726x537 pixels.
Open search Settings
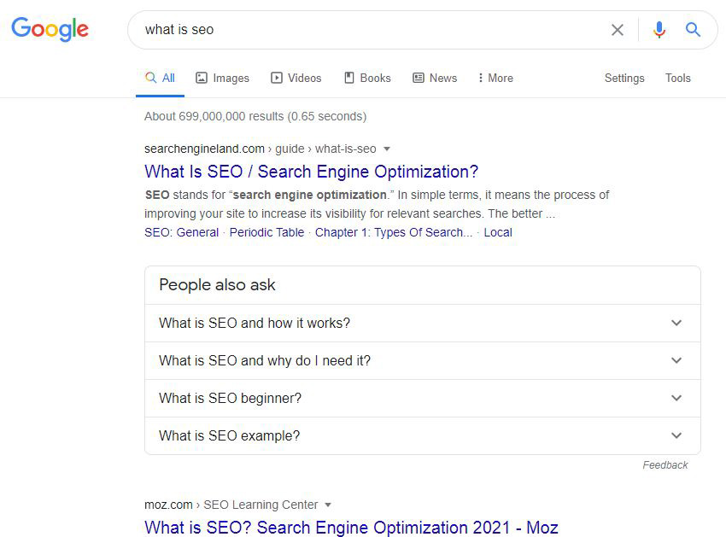(x=624, y=78)
